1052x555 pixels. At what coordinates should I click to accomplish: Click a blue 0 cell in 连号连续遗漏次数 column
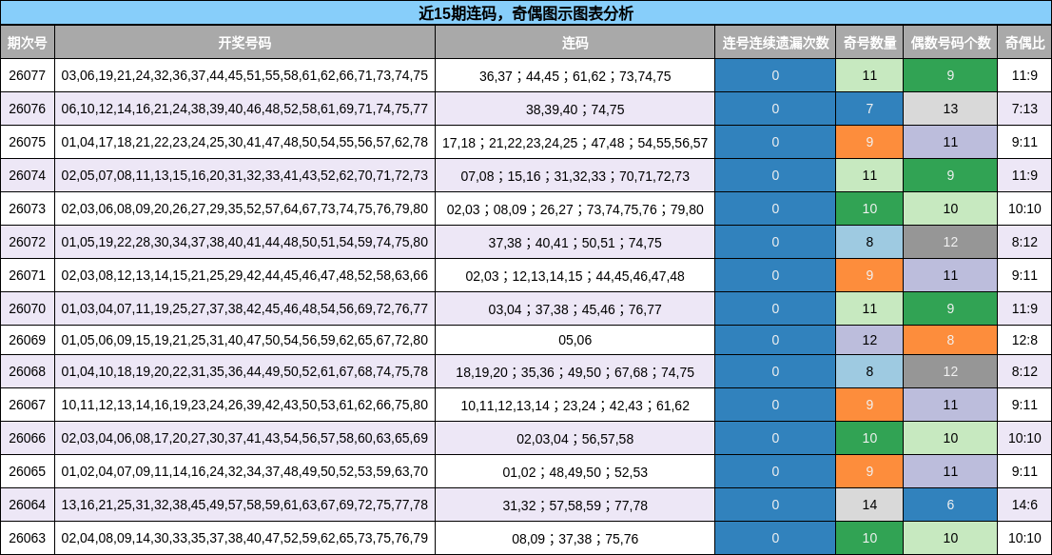[775, 75]
